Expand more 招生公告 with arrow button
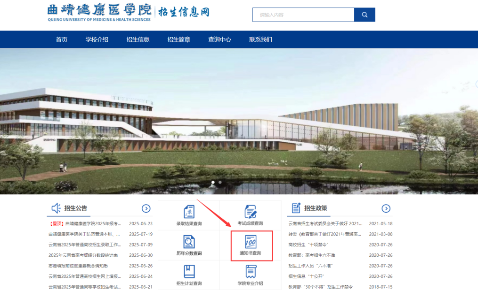478x291 pixels. coord(146,208)
